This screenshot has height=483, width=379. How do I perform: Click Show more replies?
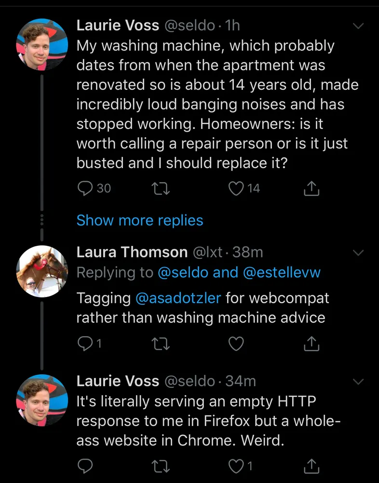pyautogui.click(x=140, y=221)
